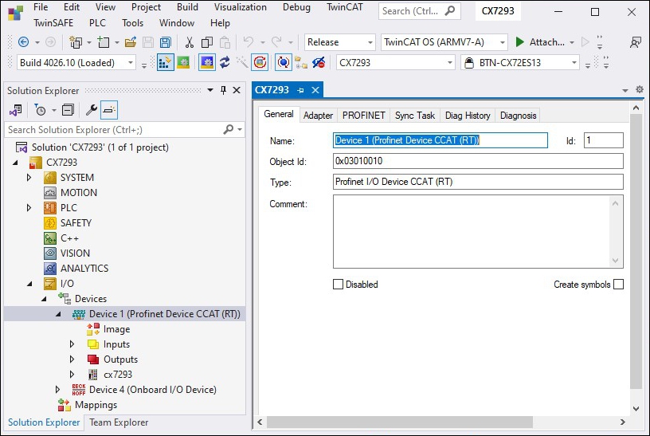
Task: Switch to the Diagnosis tab
Action: coord(519,116)
